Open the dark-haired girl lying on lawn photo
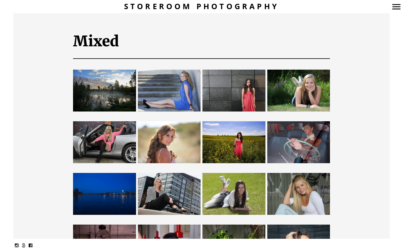 [234, 194]
